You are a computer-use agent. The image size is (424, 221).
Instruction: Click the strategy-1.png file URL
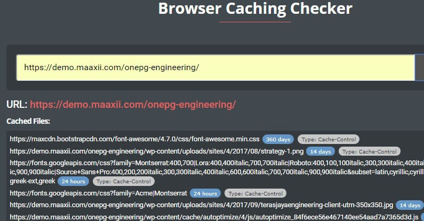[x=157, y=151]
